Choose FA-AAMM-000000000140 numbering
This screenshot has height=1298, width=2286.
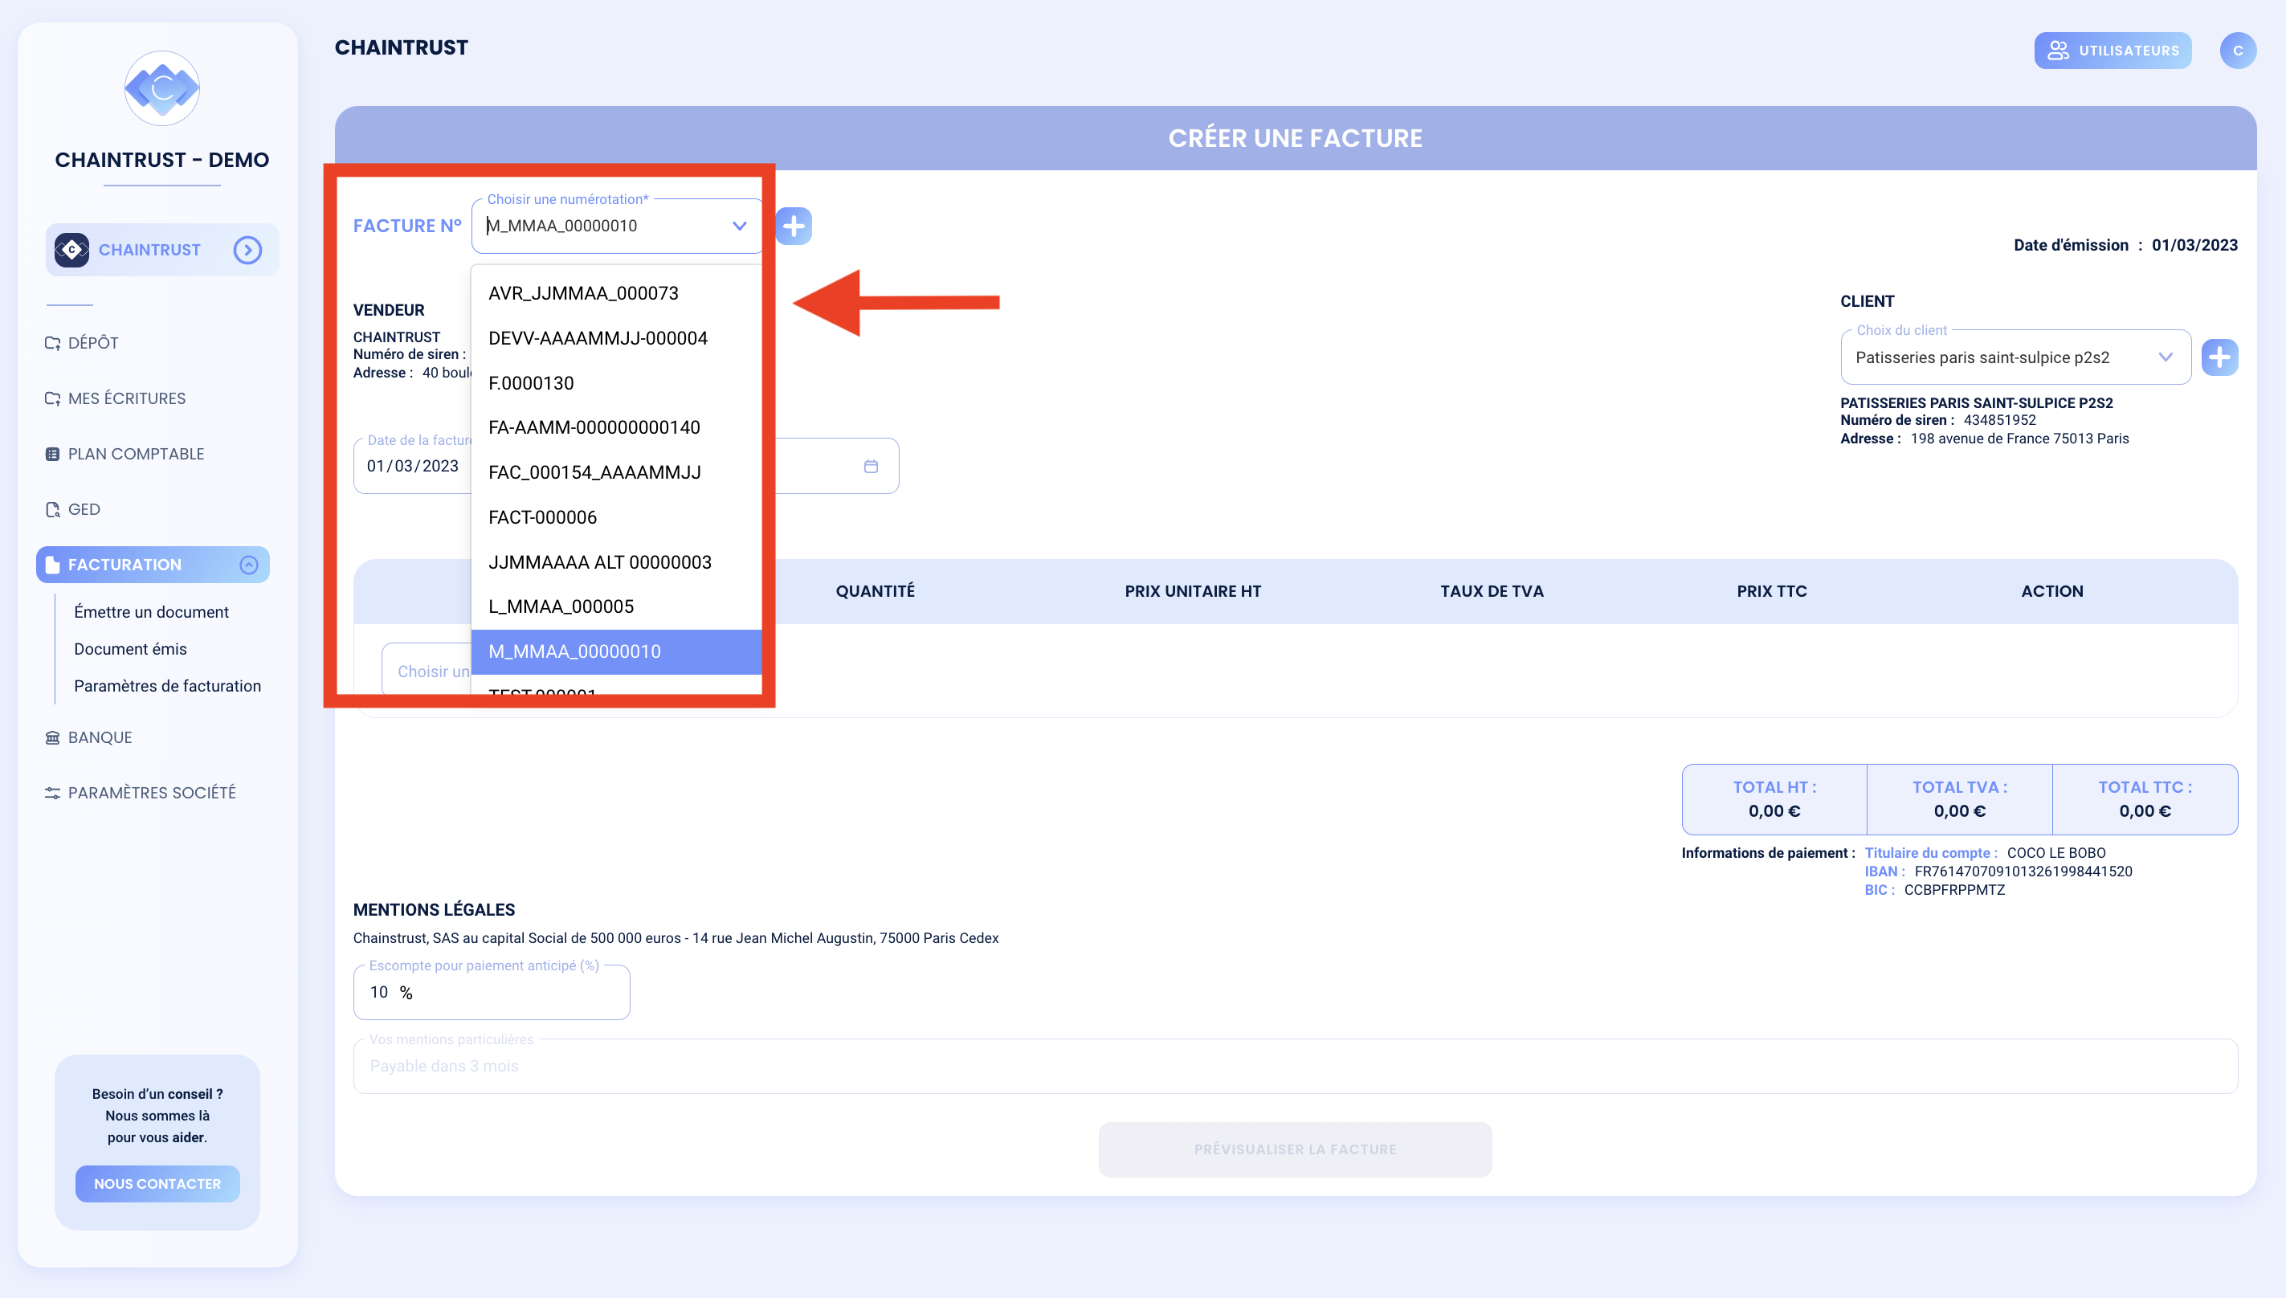coord(617,427)
